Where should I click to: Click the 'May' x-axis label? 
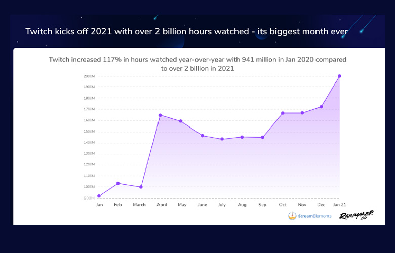[182, 205]
